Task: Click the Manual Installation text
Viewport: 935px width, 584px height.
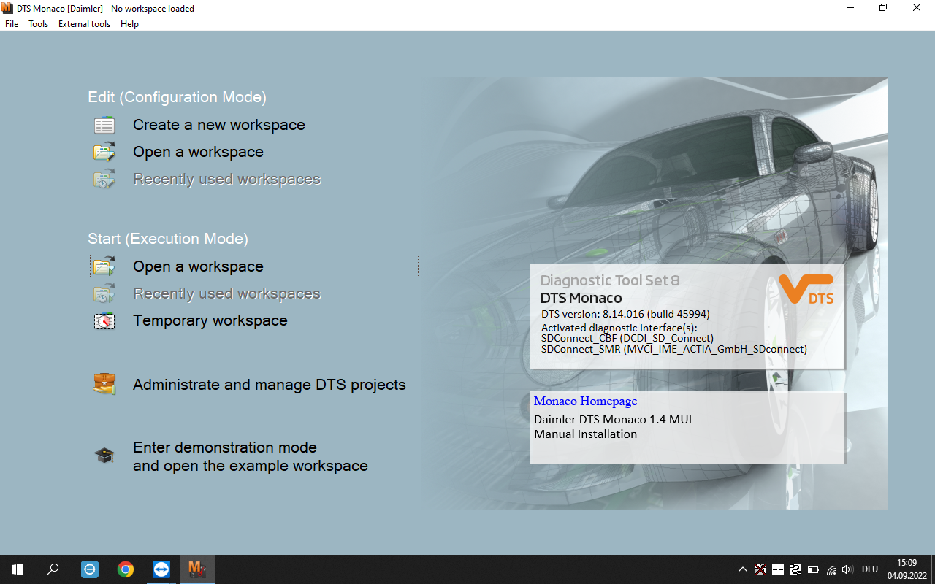Action: [x=586, y=434]
